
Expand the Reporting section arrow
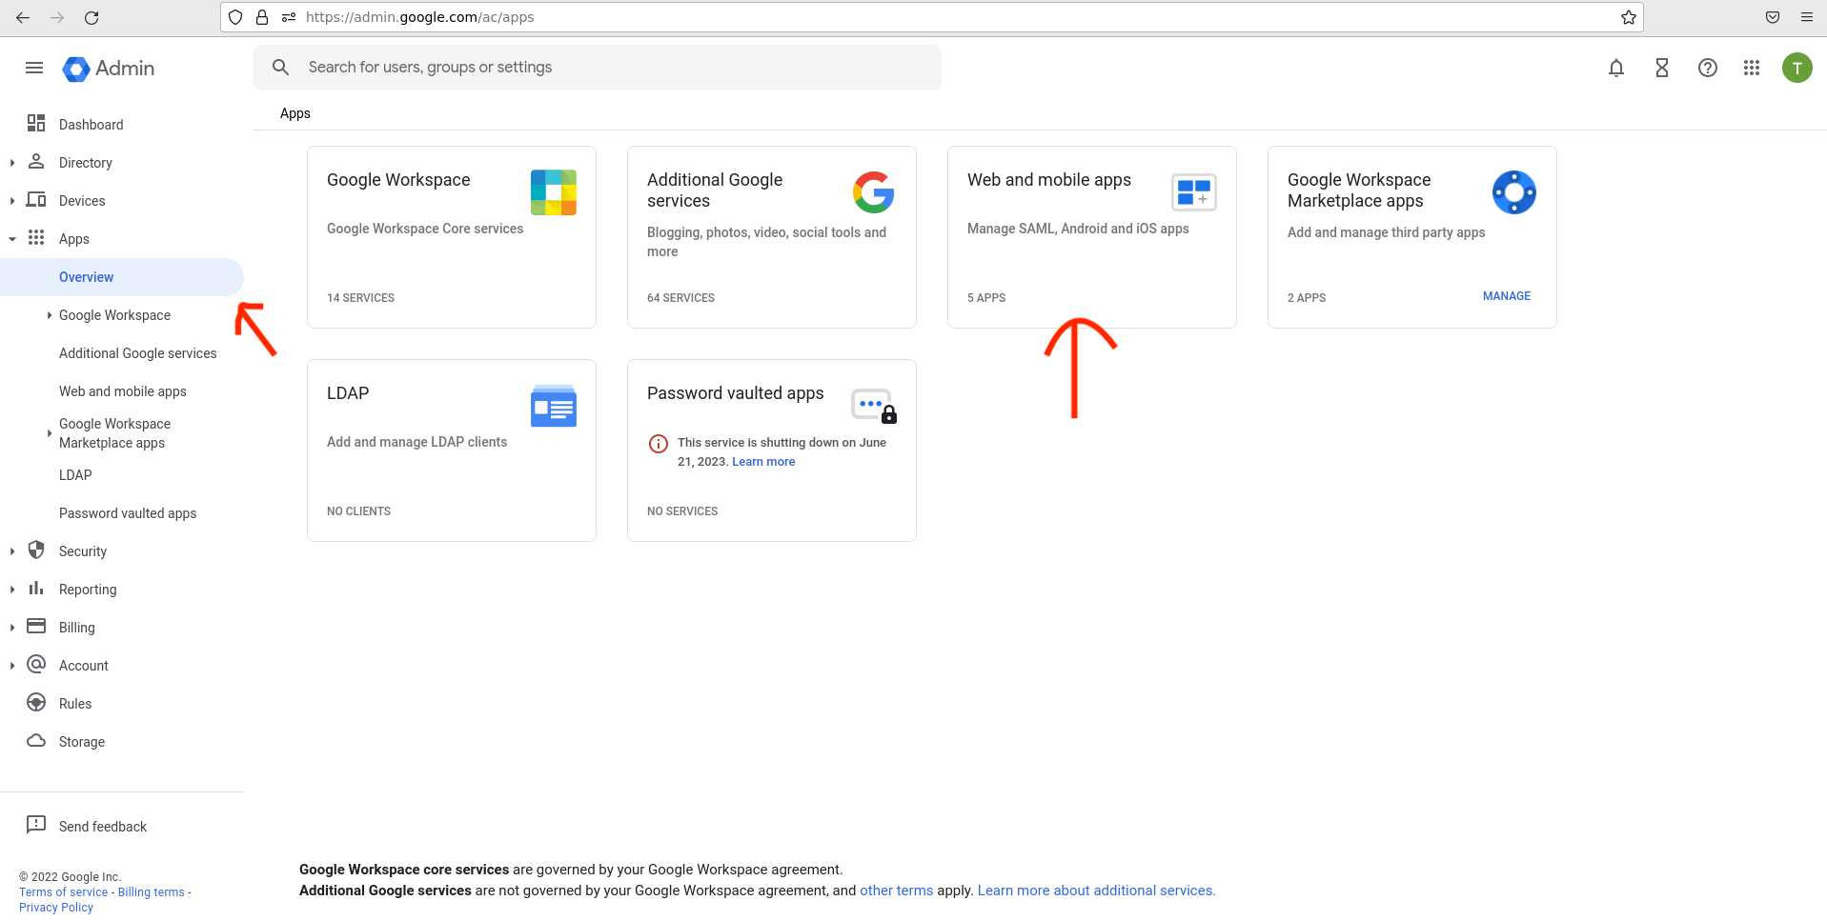coord(12,590)
